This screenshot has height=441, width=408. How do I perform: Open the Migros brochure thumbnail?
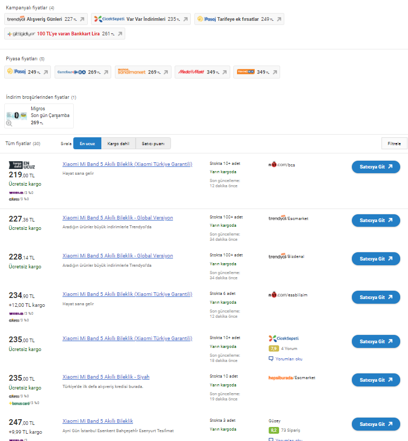[17, 115]
